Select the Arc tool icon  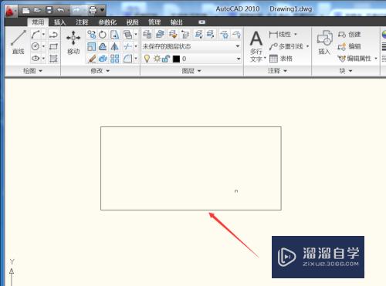(x=36, y=34)
